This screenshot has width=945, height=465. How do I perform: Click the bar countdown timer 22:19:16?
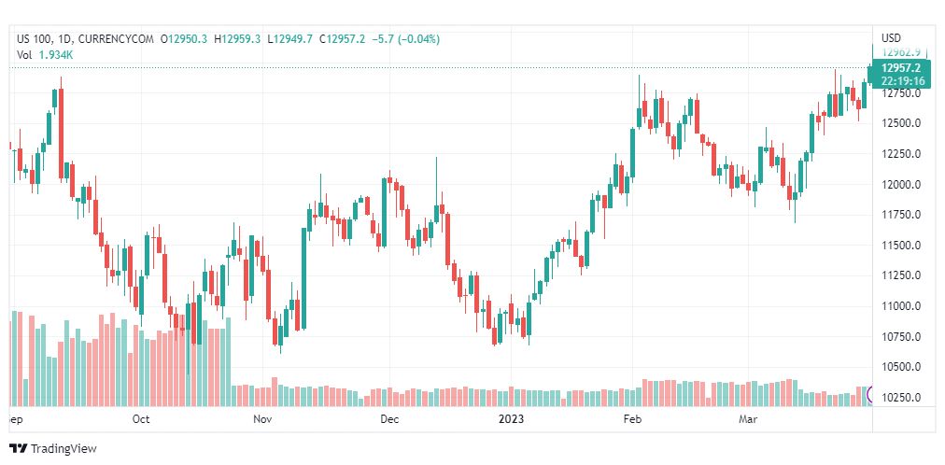[x=902, y=80]
